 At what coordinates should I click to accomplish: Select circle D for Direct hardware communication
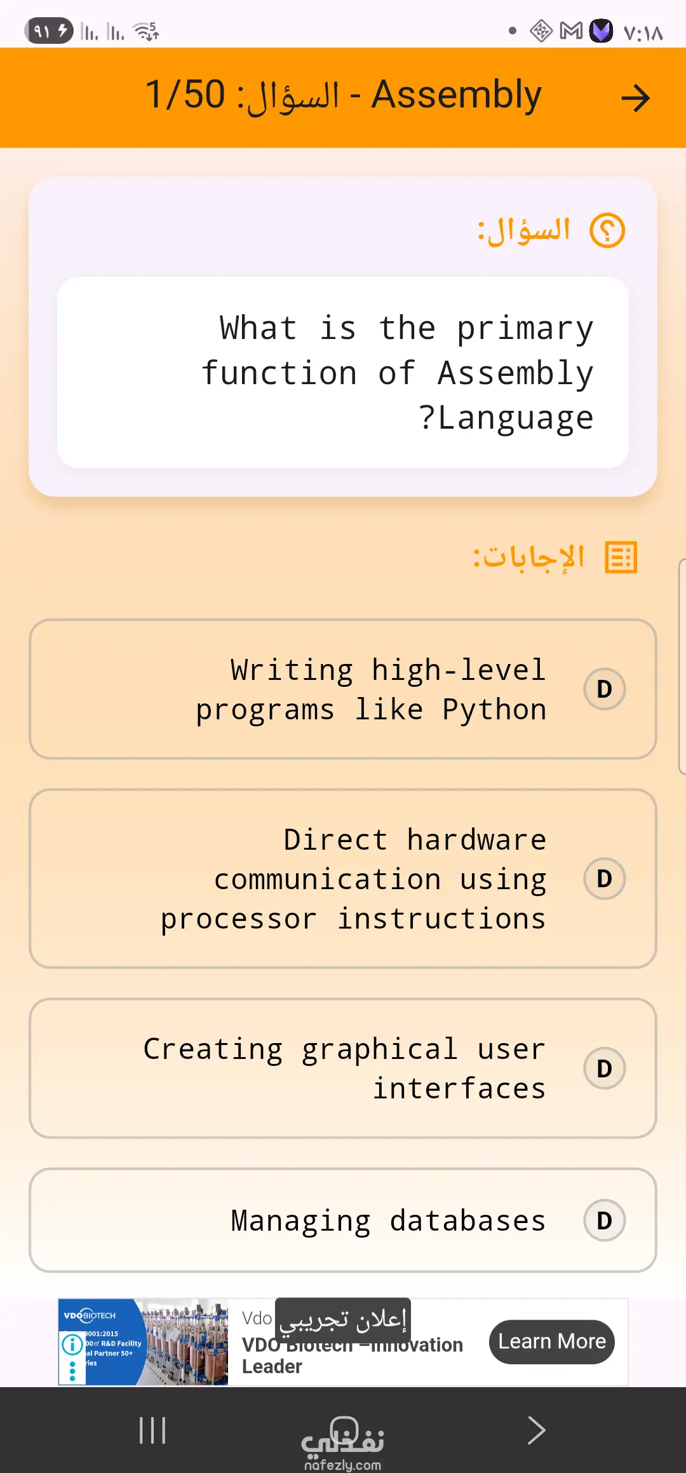click(604, 878)
